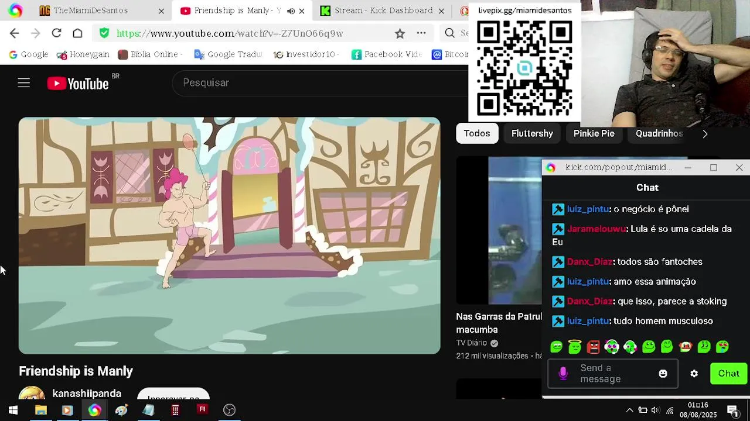Show hidden system tray icons

pos(629,410)
